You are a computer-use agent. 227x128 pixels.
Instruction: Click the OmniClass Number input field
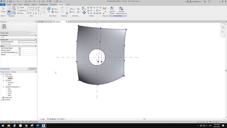(28, 42)
